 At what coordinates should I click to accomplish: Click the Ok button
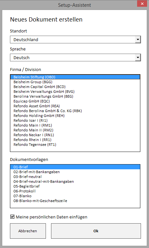pos(96,231)
